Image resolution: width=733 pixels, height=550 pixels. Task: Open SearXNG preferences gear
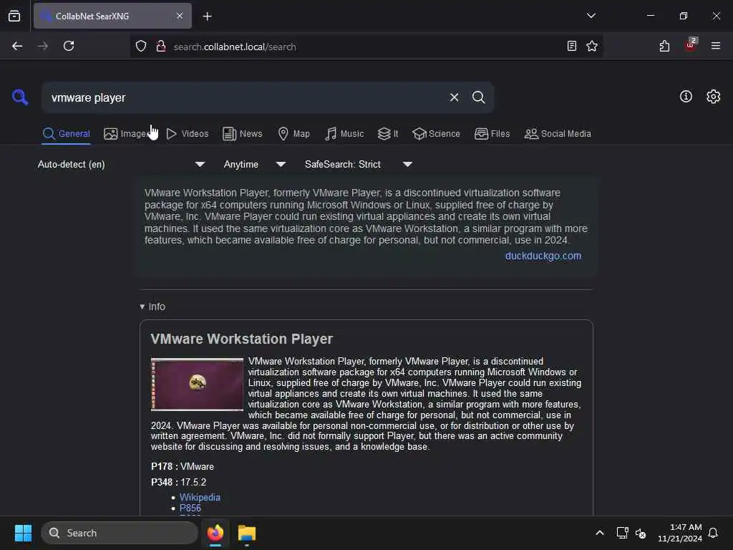tap(713, 97)
